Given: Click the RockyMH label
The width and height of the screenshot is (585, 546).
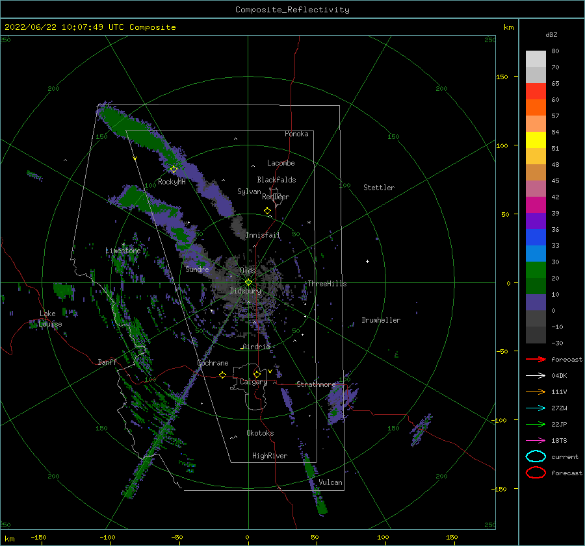Looking at the screenshot, I should (172, 182).
